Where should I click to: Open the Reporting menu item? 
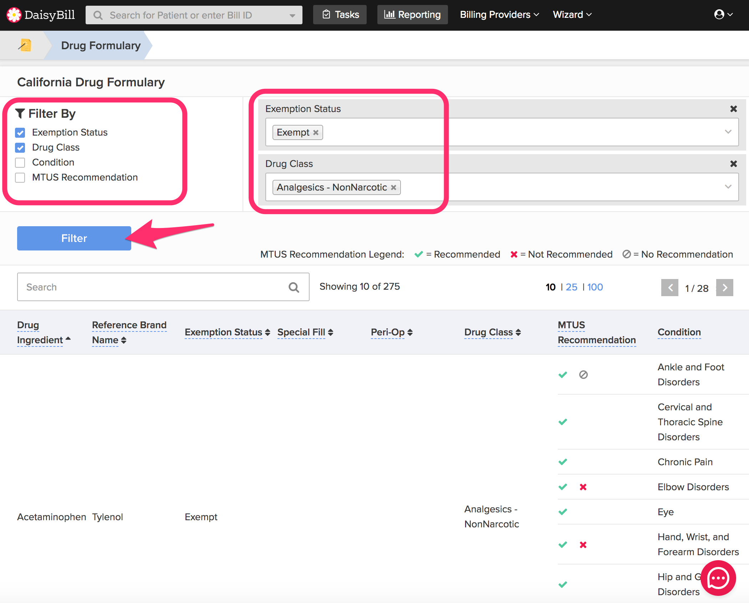412,15
